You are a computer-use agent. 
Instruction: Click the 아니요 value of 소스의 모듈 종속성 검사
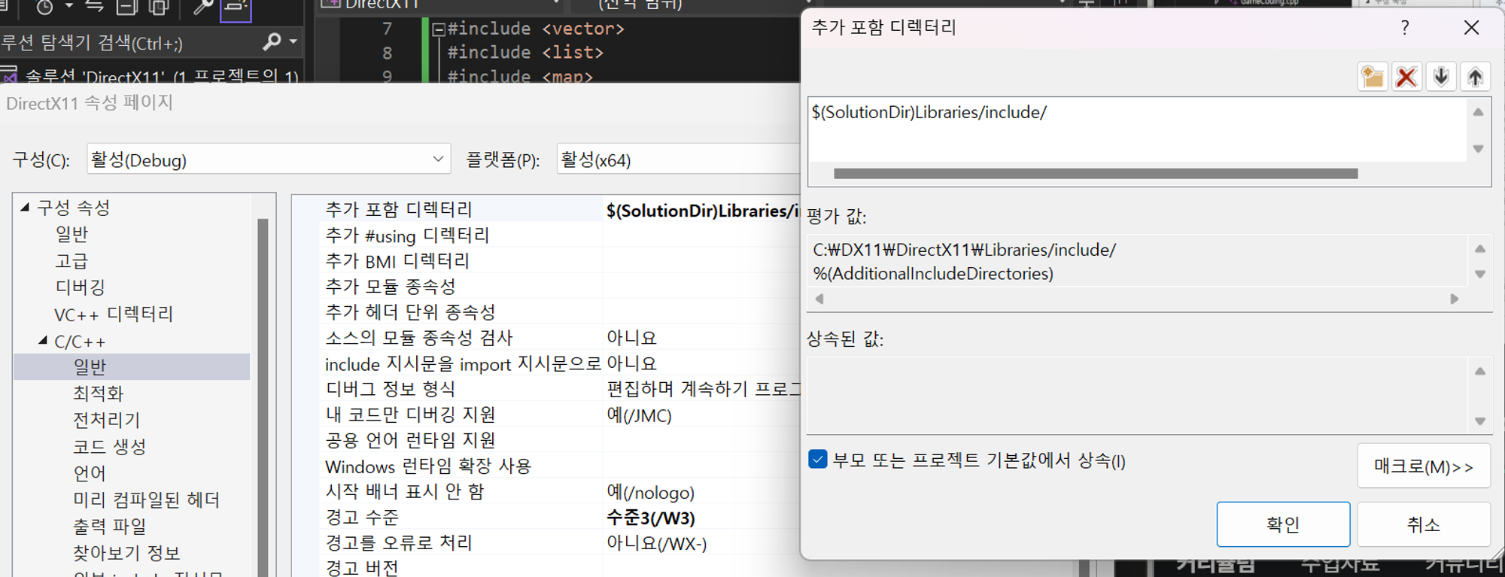pos(631,338)
